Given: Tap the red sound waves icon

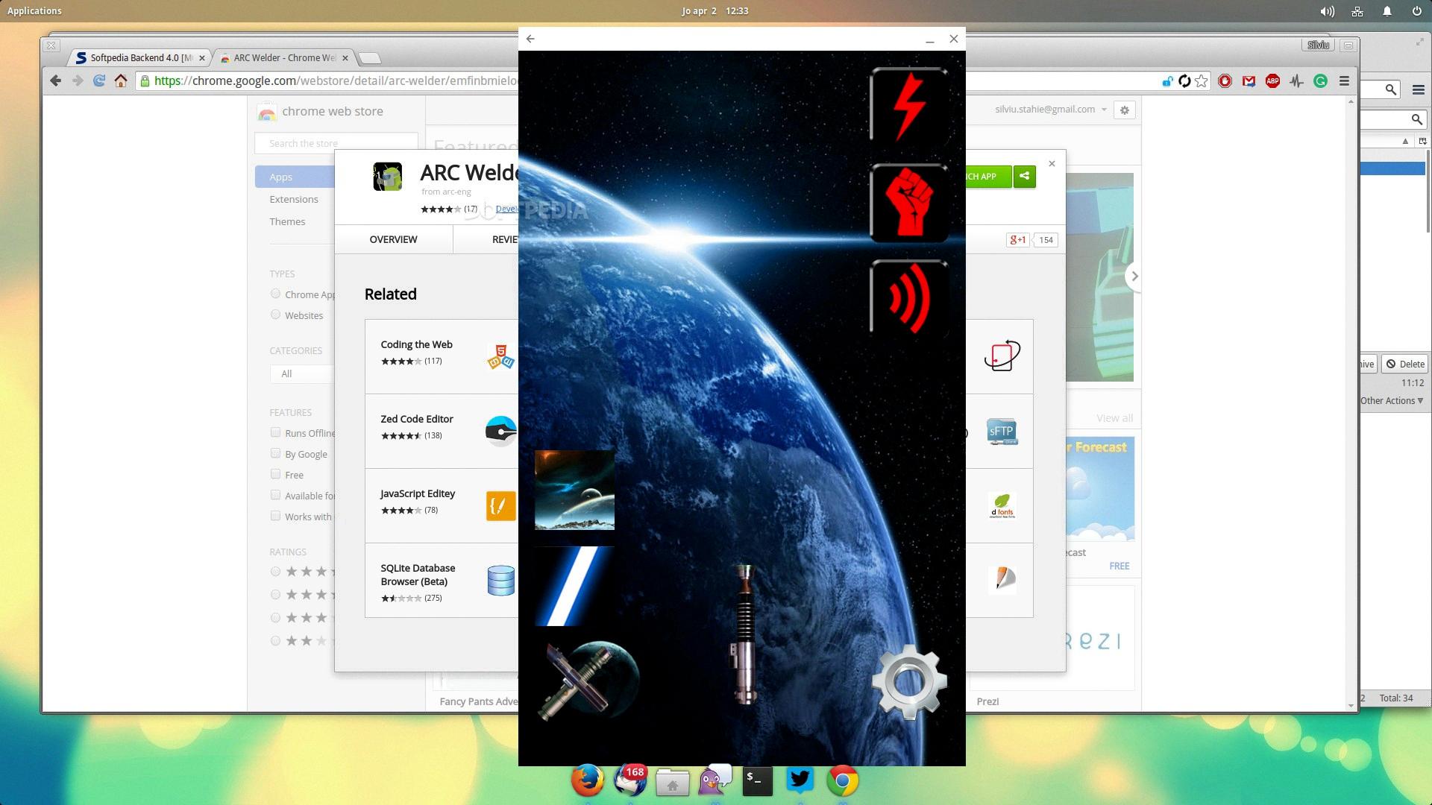Looking at the screenshot, I should (909, 298).
